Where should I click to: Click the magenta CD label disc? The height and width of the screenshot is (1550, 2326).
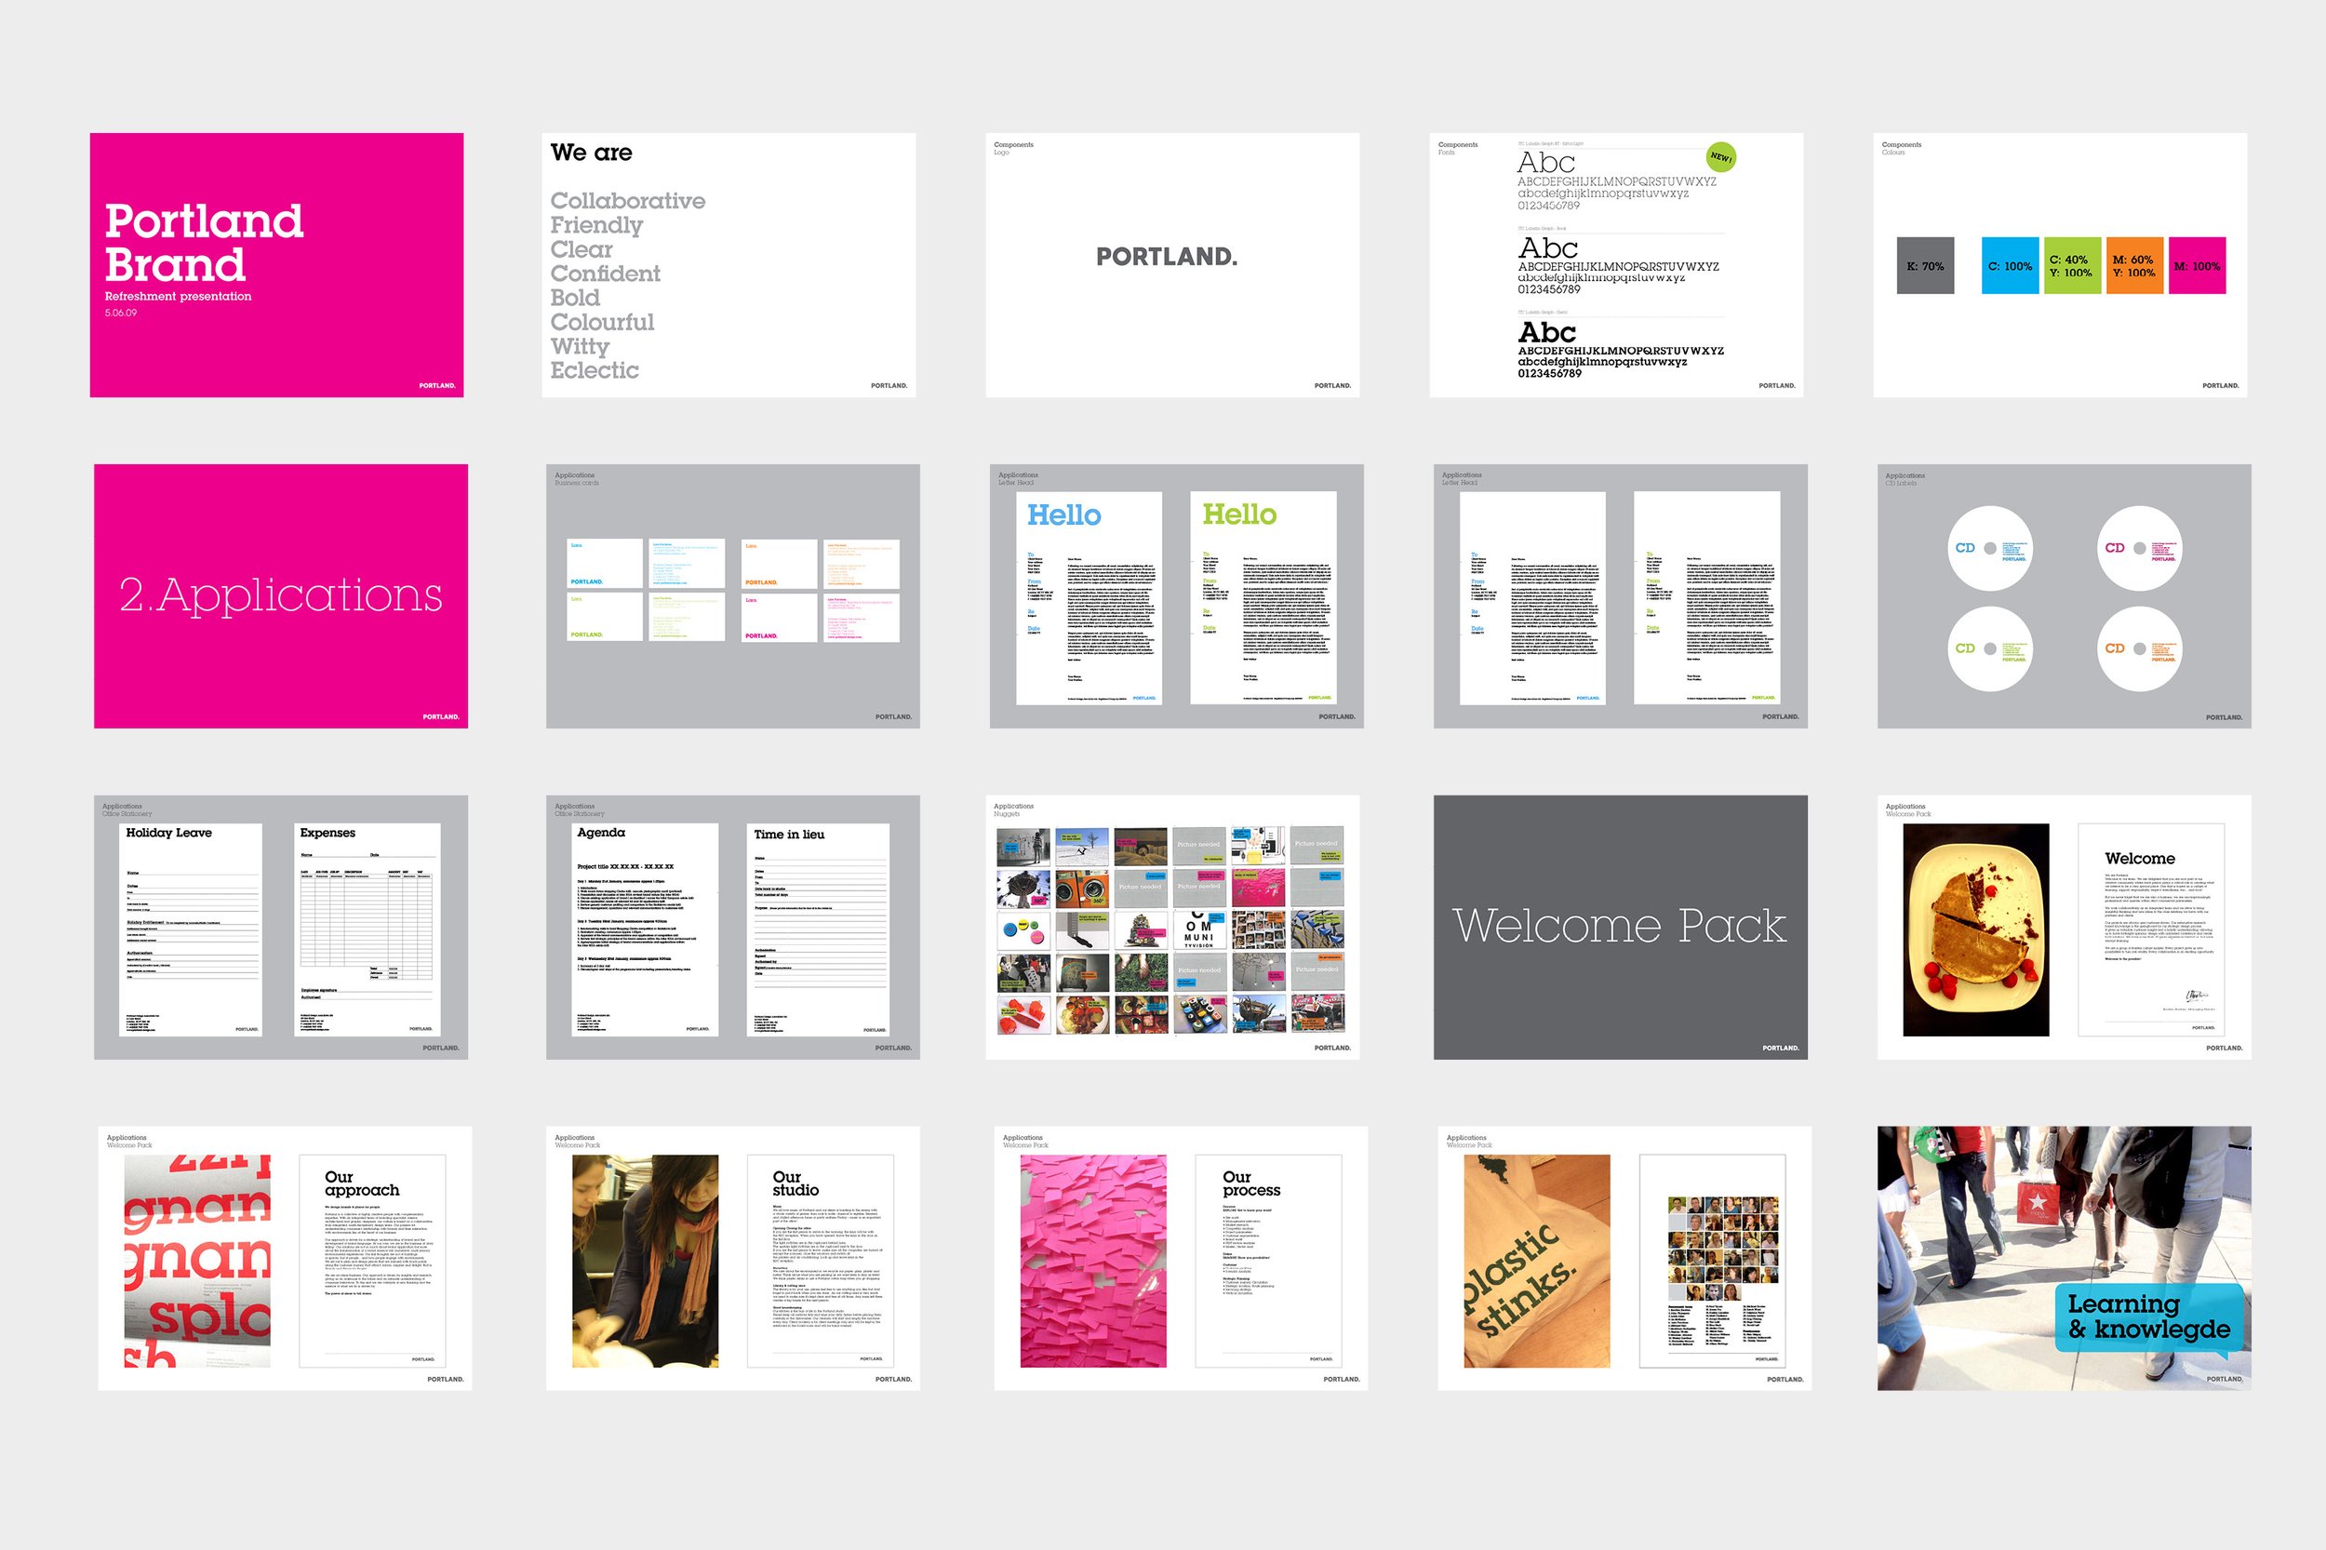click(x=2139, y=549)
